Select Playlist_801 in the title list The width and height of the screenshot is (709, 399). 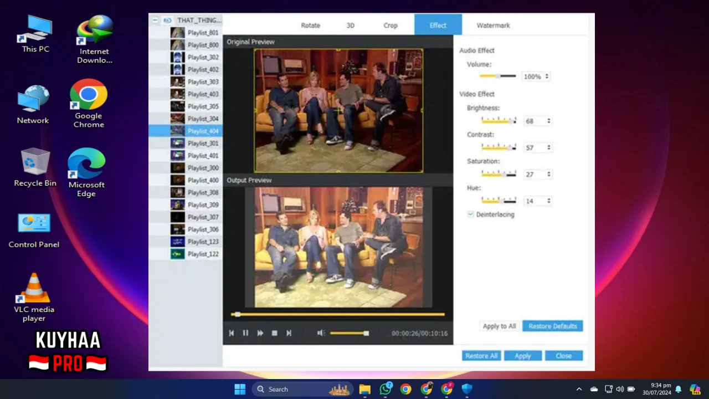pos(186,33)
